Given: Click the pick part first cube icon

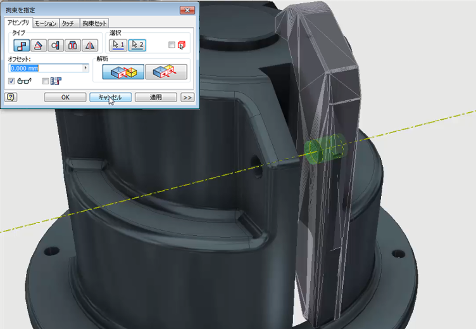Looking at the screenshot, I should (181, 45).
